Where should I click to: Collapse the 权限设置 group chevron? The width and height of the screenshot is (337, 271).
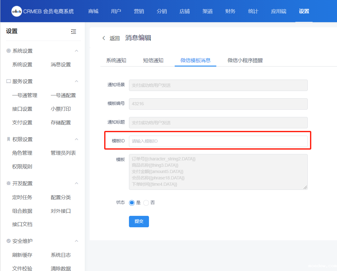pyautogui.click(x=76, y=139)
